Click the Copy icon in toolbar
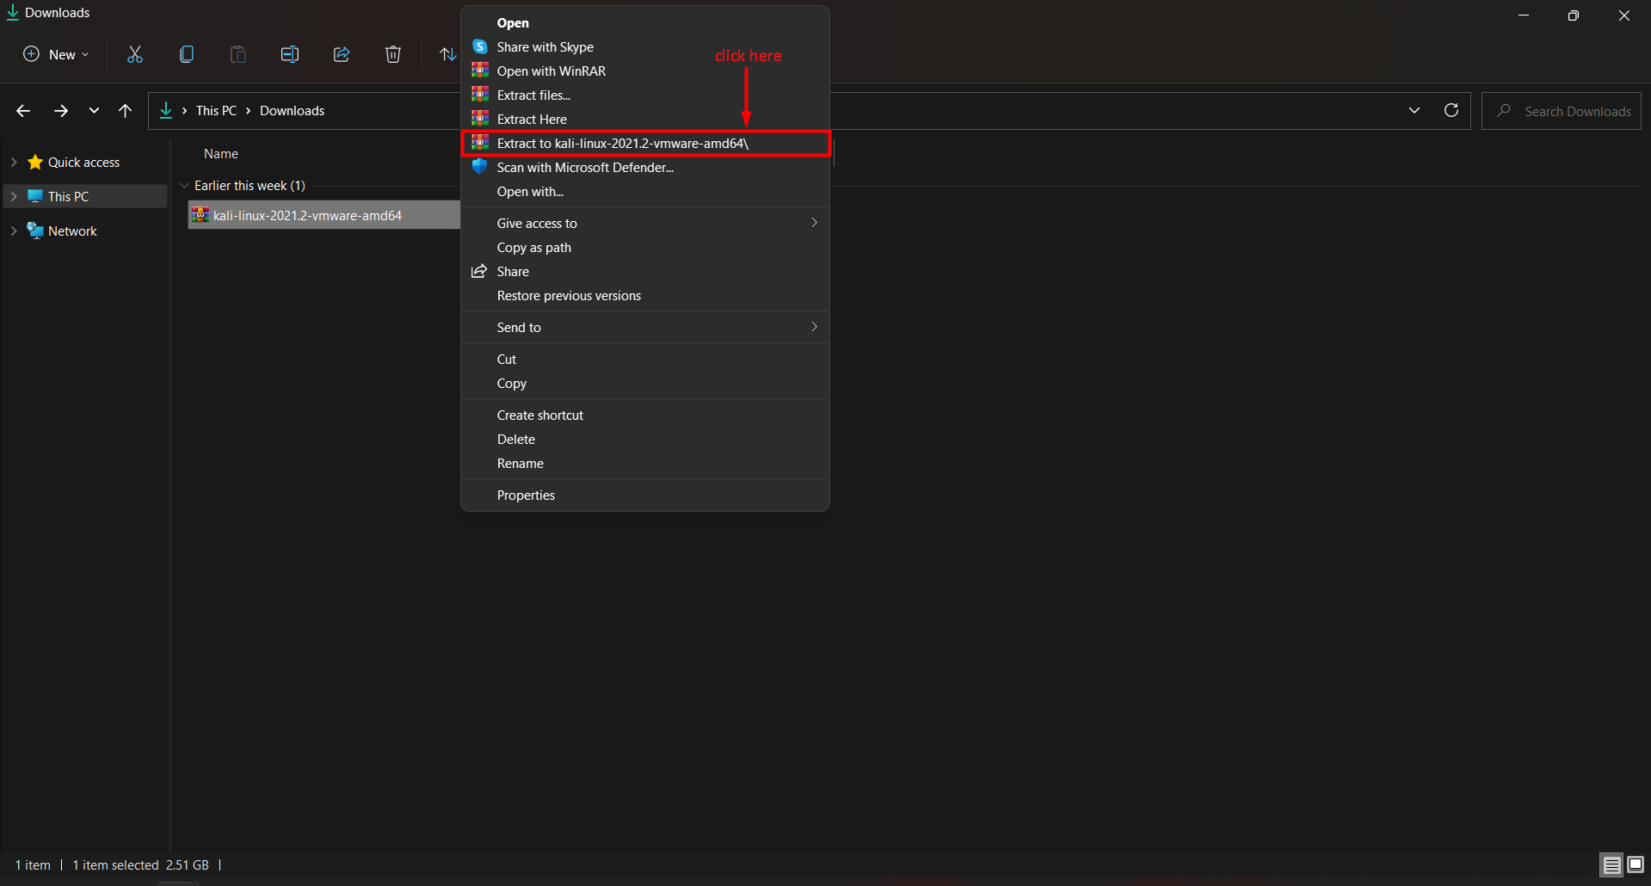The height and width of the screenshot is (886, 1651). click(x=187, y=54)
